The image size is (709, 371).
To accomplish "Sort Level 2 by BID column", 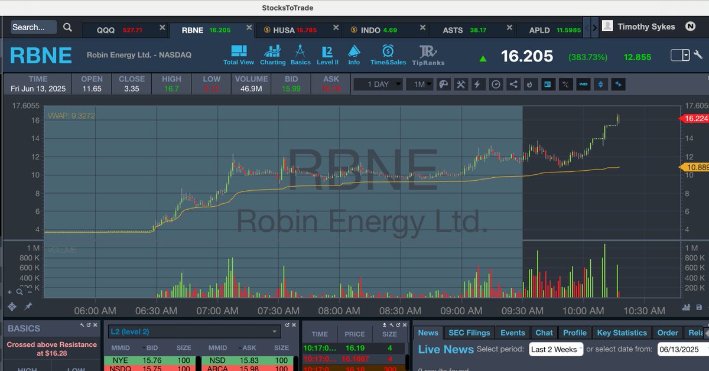I will point(151,348).
